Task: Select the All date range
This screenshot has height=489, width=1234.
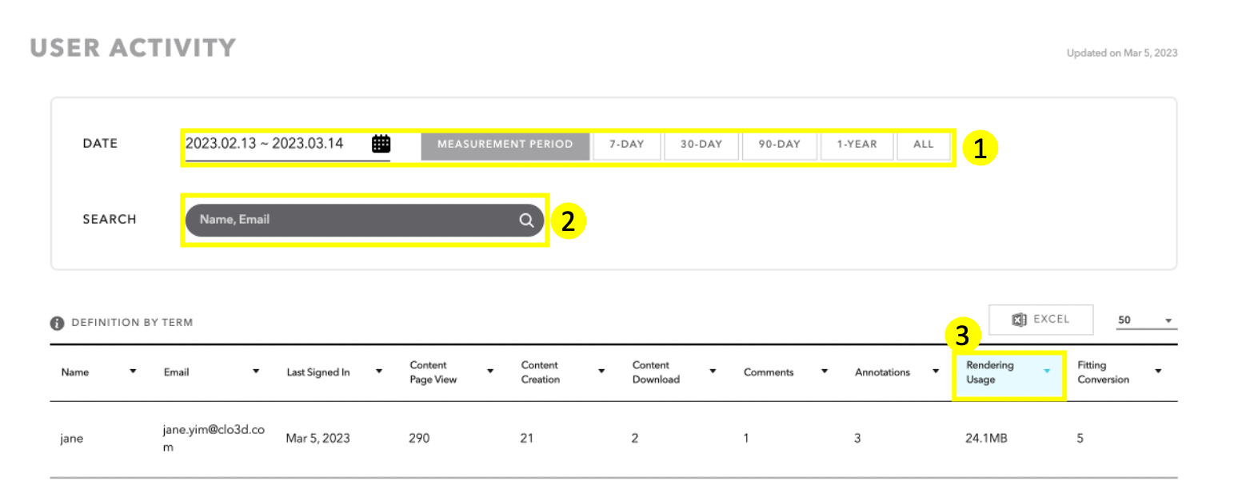Action: [x=924, y=145]
